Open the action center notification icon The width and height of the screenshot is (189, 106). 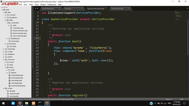coord(184,103)
